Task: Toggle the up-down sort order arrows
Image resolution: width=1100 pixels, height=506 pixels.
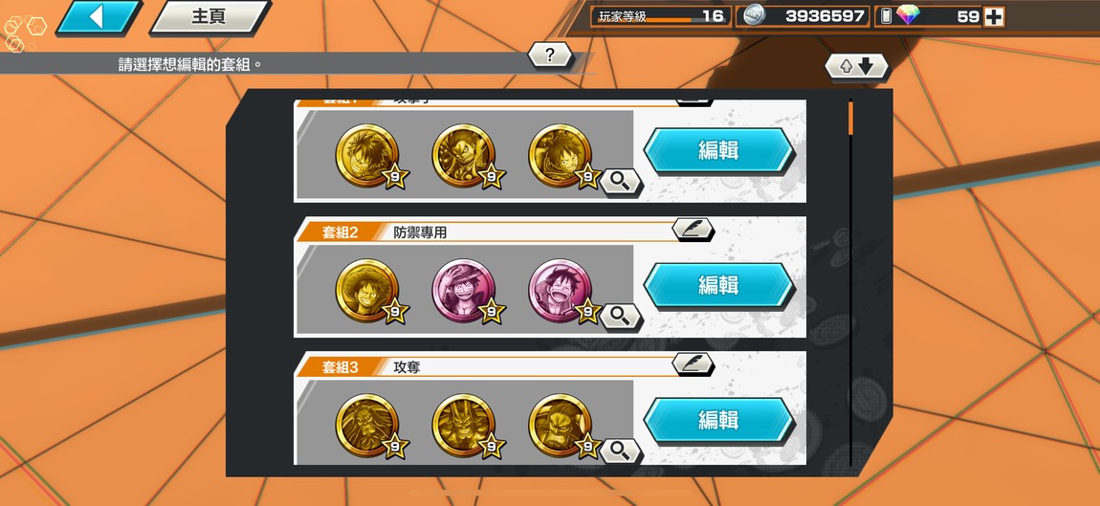Action: (x=857, y=67)
